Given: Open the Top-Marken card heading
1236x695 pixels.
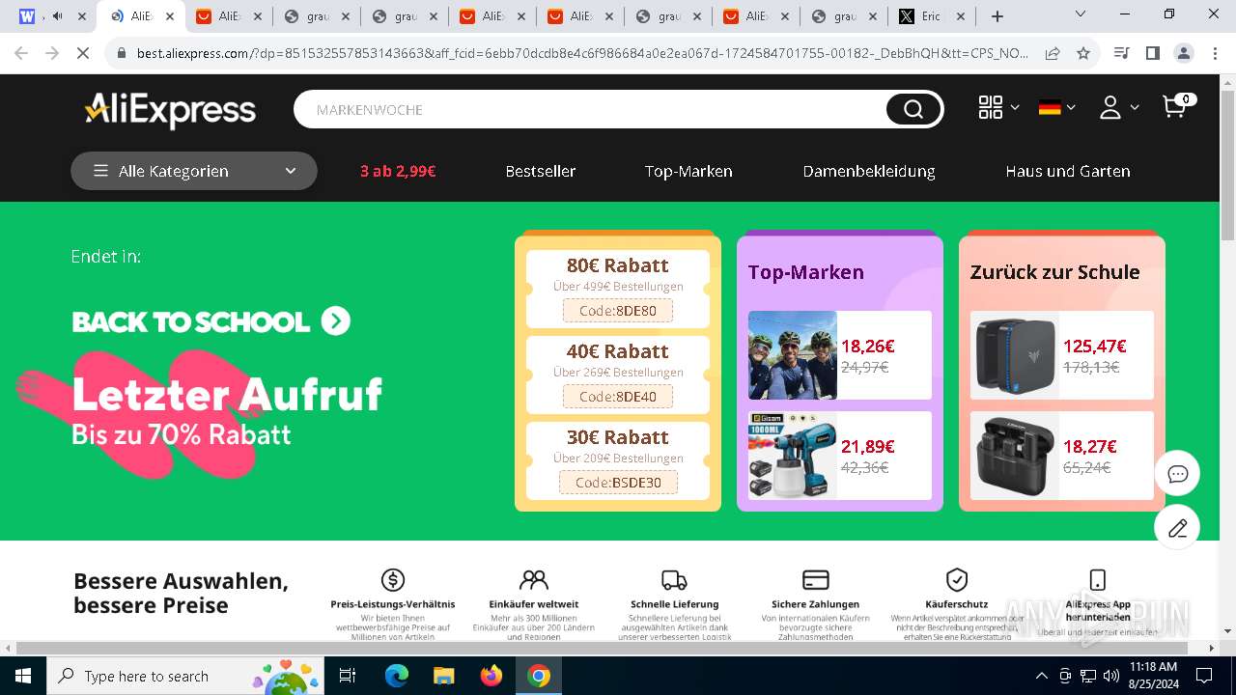Looking at the screenshot, I should (805, 272).
